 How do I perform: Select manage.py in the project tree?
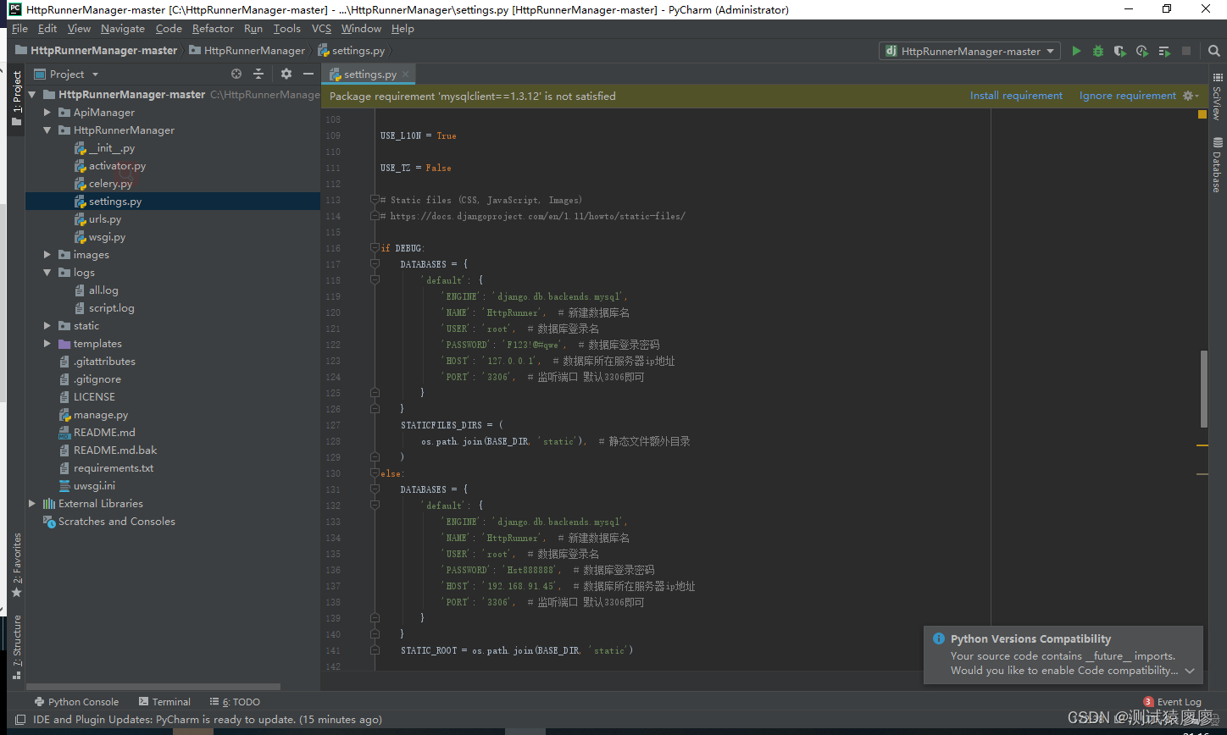point(102,414)
